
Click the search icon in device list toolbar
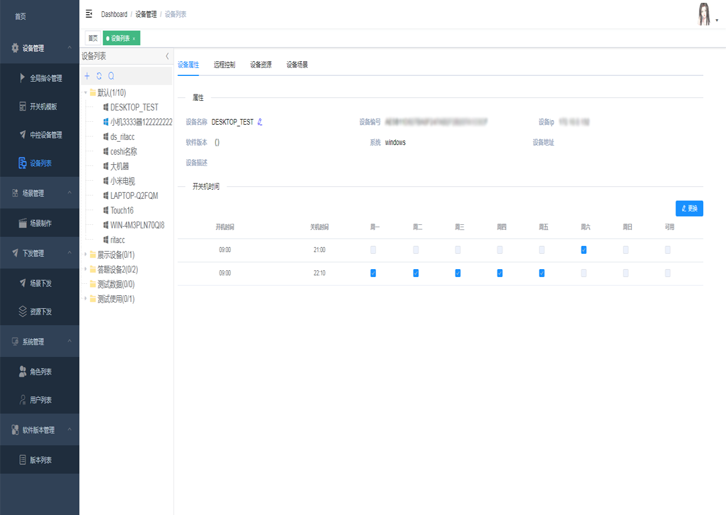(x=111, y=76)
